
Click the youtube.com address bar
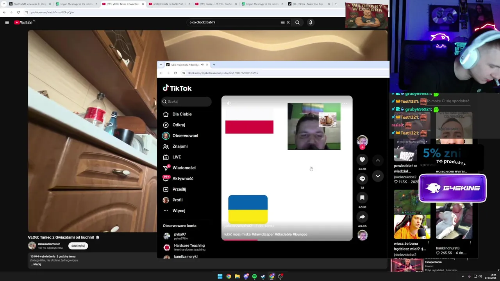pos(52,12)
